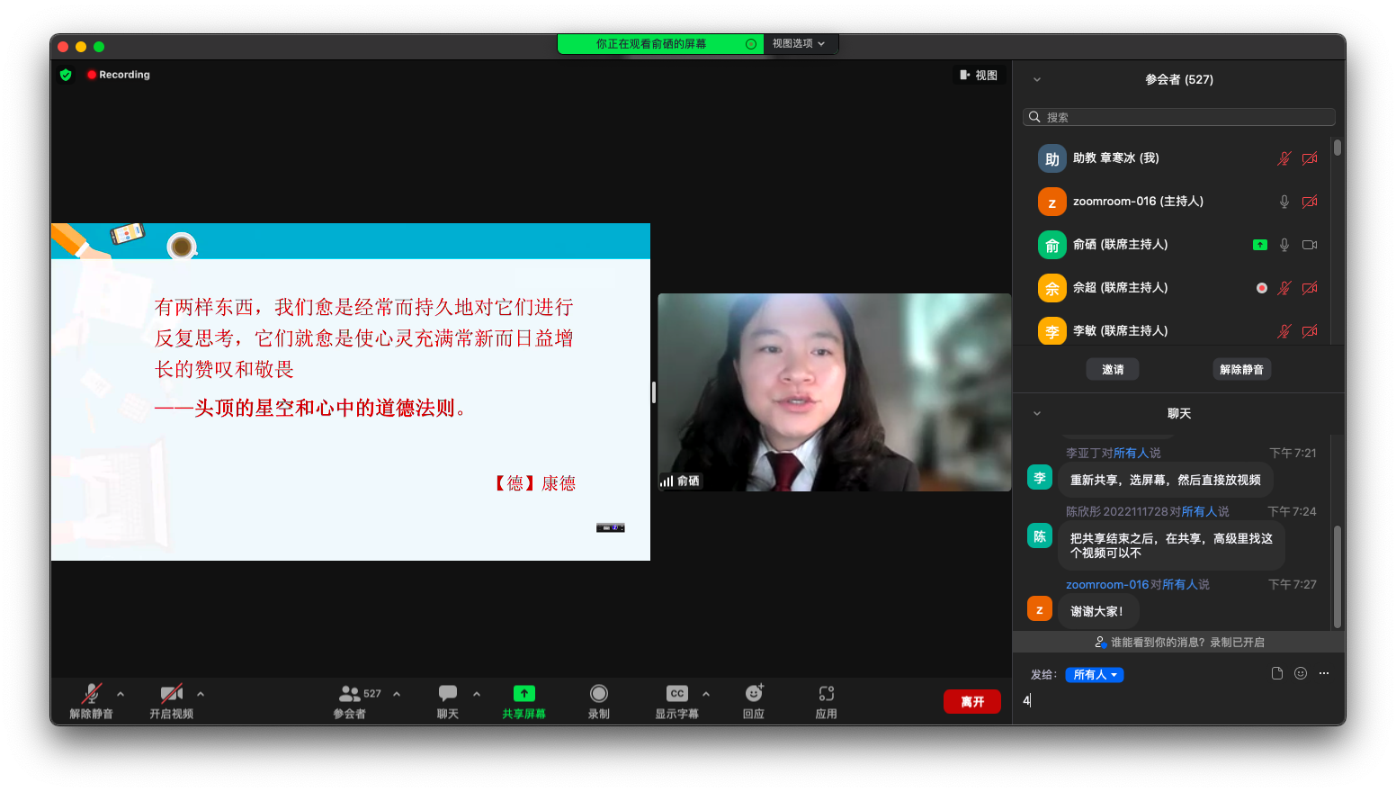Open the 共享屏幕 share screen icon
The width and height of the screenshot is (1396, 792).
[523, 694]
